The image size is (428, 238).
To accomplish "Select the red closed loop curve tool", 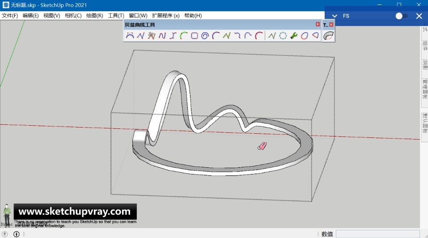I will pos(305,36).
